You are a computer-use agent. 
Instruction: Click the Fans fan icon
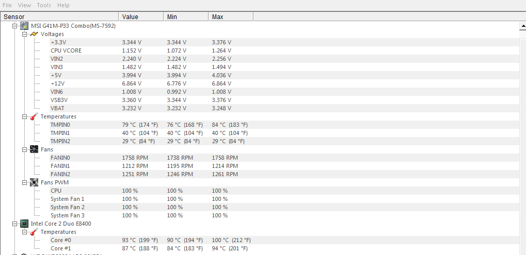click(34, 149)
